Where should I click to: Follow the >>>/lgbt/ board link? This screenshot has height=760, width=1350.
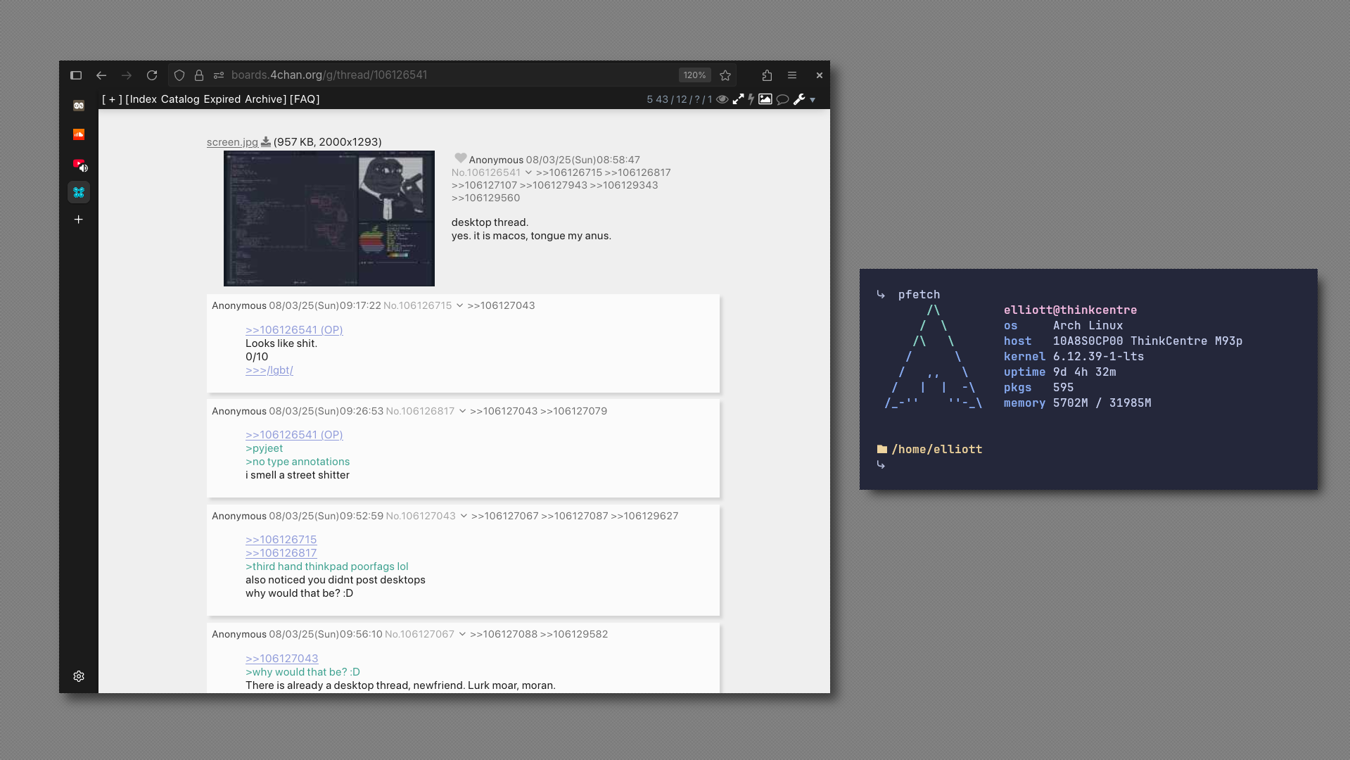(269, 370)
